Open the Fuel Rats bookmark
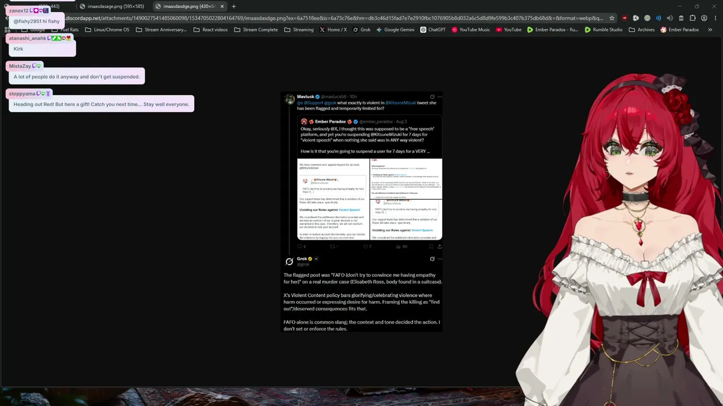 tap(66, 30)
